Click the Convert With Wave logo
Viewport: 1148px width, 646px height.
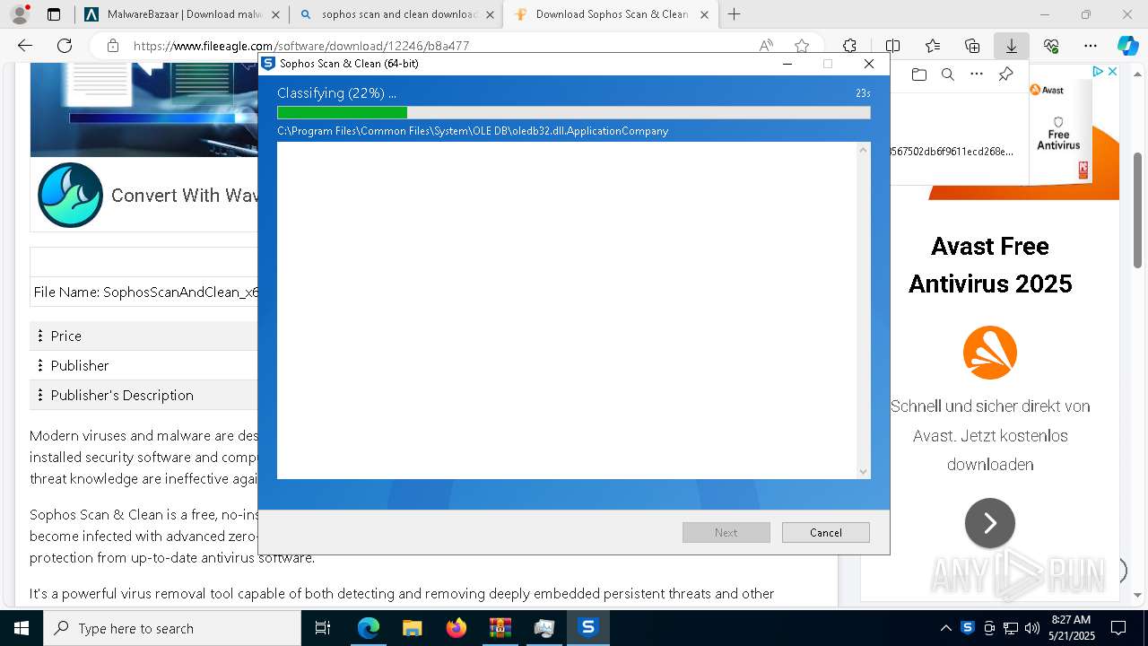pos(71,195)
